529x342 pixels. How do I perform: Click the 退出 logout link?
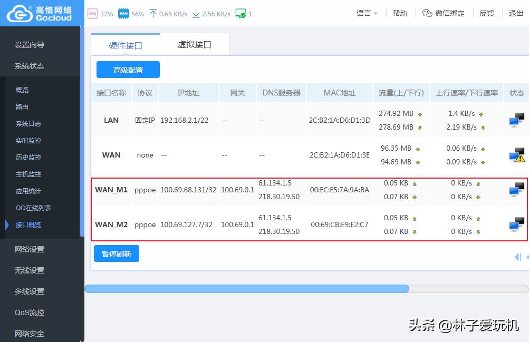pos(516,14)
